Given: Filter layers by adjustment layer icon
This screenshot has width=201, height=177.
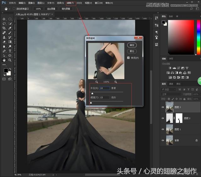Looking at the screenshot, I should point(184,89).
